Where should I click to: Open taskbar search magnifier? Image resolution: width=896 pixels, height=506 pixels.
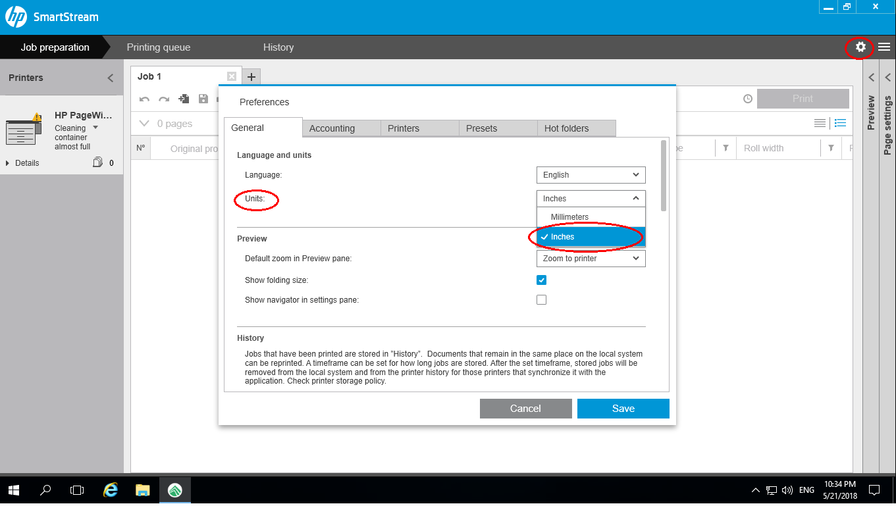45,490
